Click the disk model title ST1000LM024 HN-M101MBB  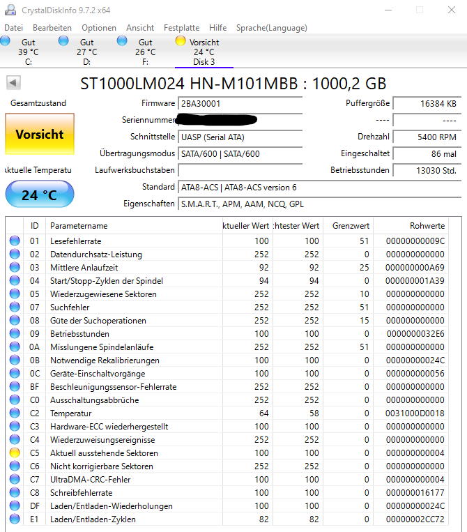pyautogui.click(x=233, y=84)
